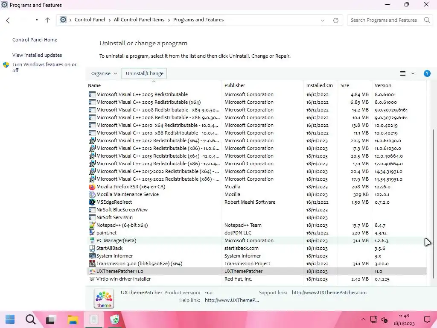Select Microsoft Visual C++ 2005 Redistributable row
This screenshot has height=328, width=437.
(x=257, y=94)
